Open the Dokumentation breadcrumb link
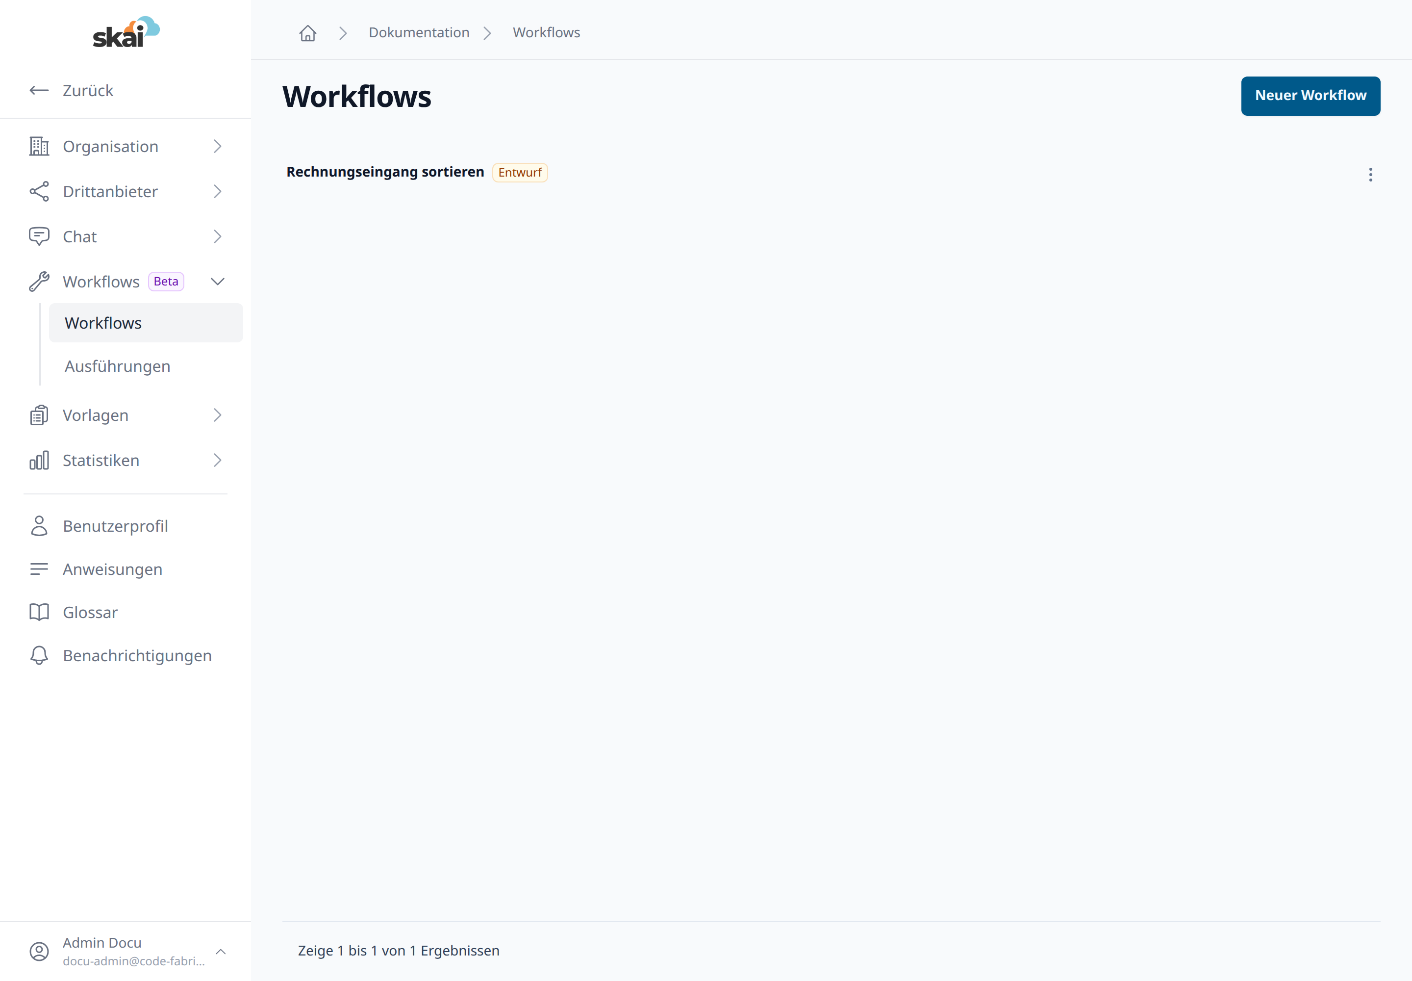 coord(419,32)
